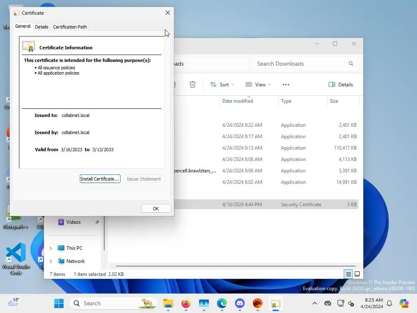
Task: Open Microsoft Edge from the taskbar
Action: (x=222, y=303)
